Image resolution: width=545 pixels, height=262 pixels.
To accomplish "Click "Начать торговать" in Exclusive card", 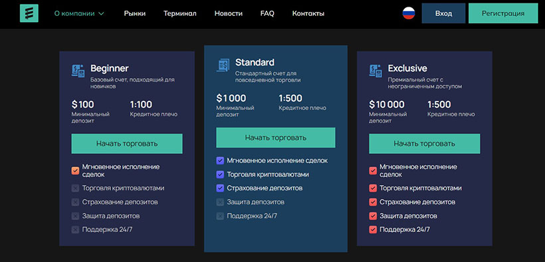I will [x=425, y=144].
